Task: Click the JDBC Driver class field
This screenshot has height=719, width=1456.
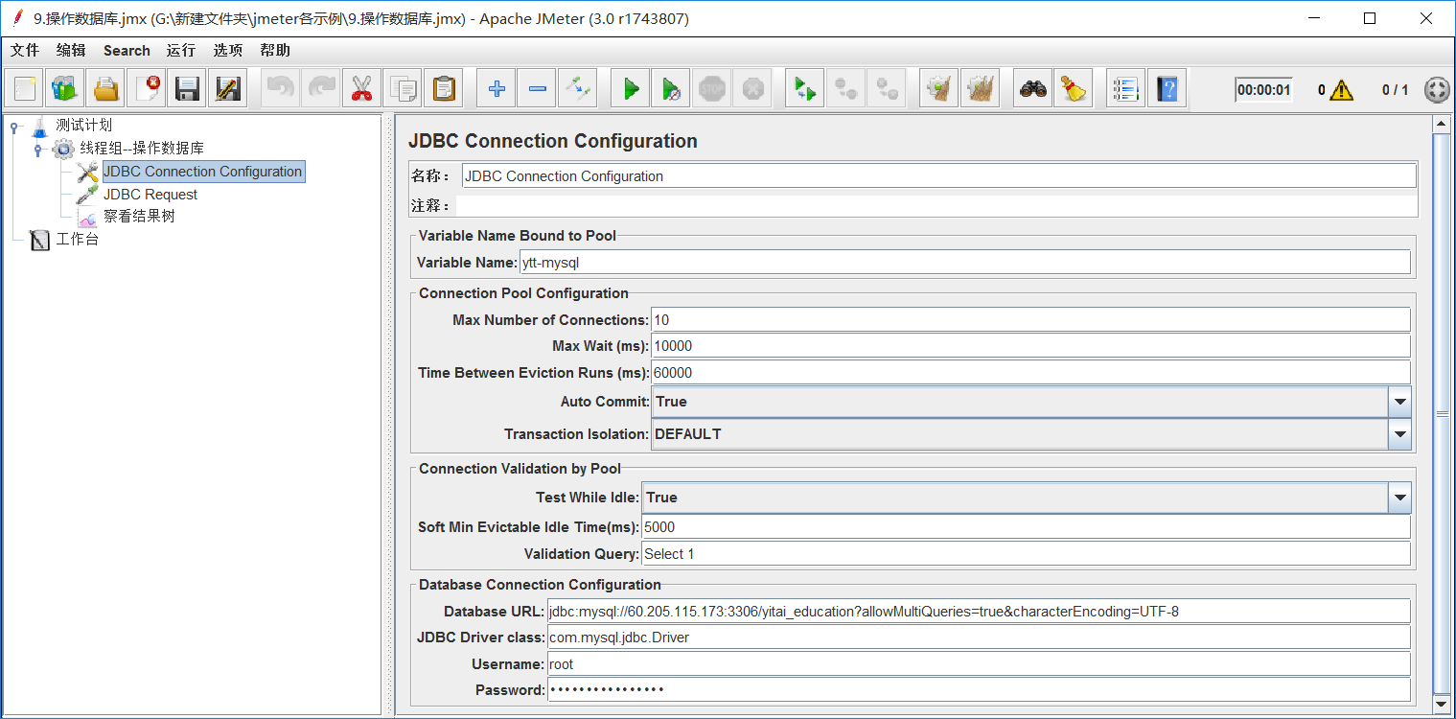Action: pyautogui.click(x=979, y=638)
